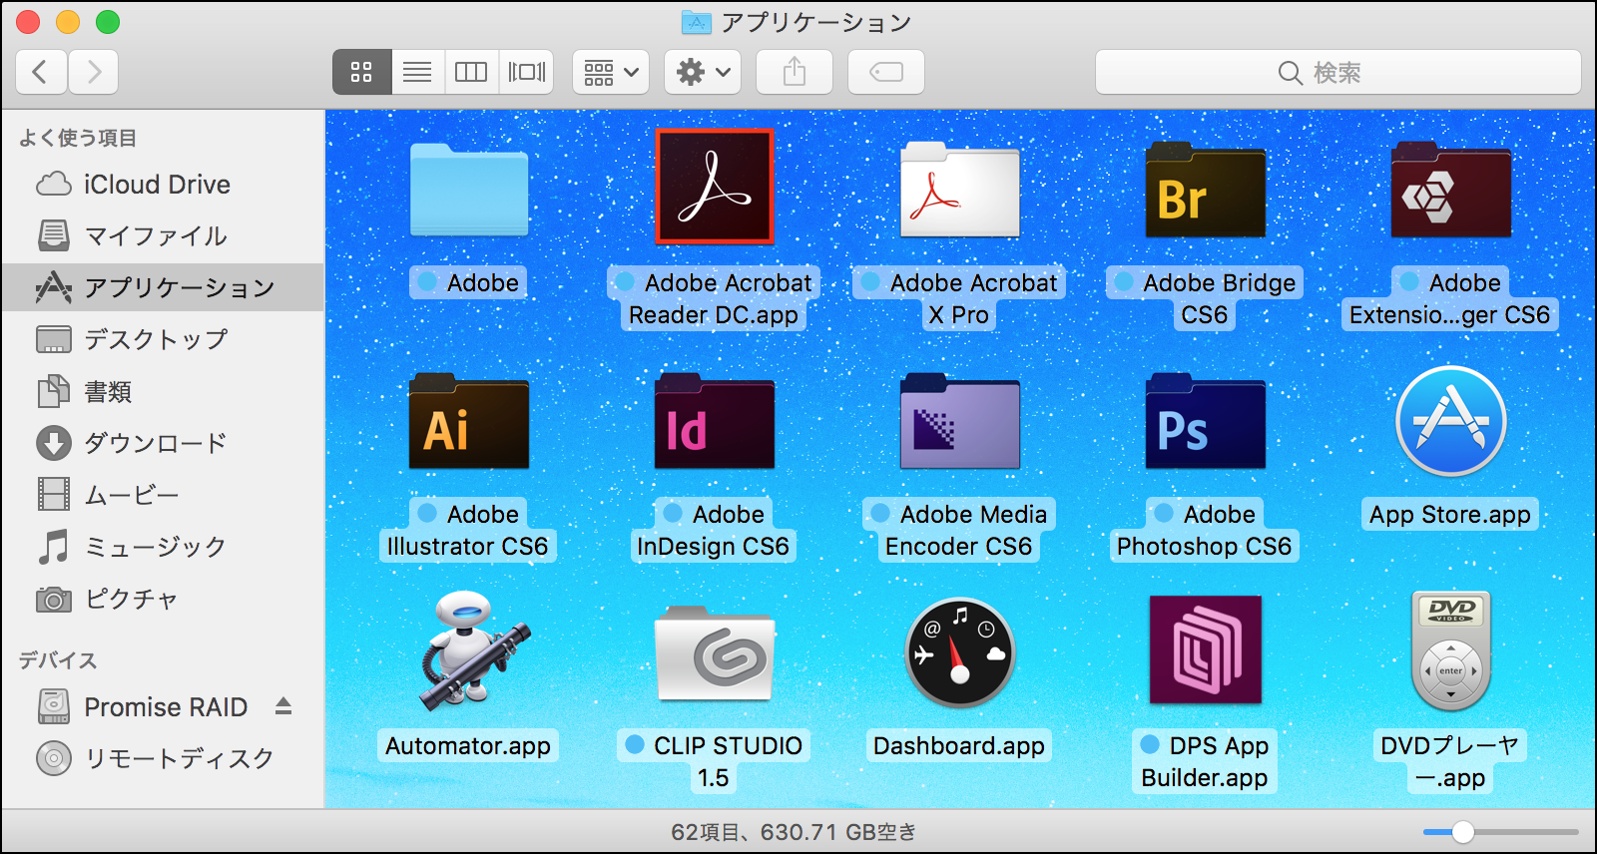Open the item arrangement dropdown
Viewport: 1597px width, 854px height.
pyautogui.click(x=611, y=72)
